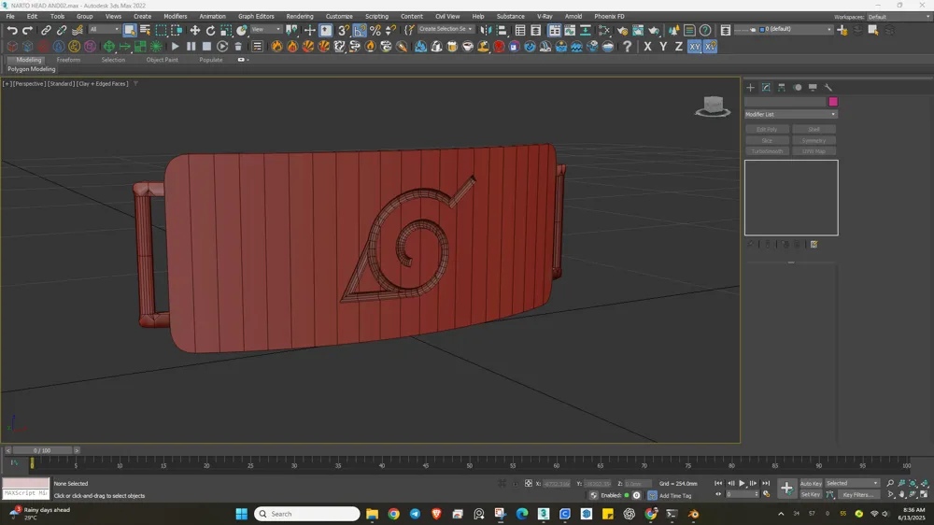Image resolution: width=934 pixels, height=525 pixels.
Task: Click the Maximize Viewport Toggle icon
Action: point(924,494)
